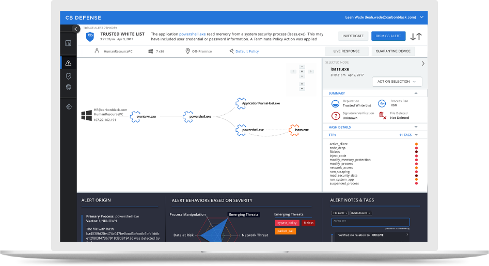
Task: Click the modify_memory_protection TTP entry
Action: pos(350,160)
